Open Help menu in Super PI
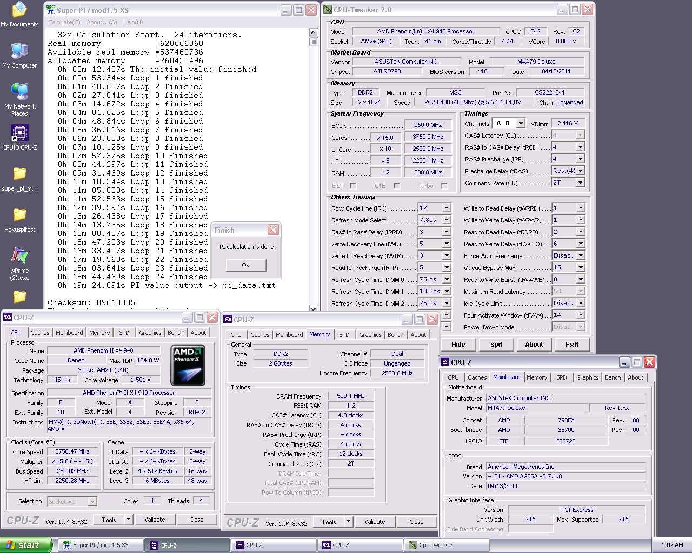This screenshot has width=692, height=553. tap(133, 22)
